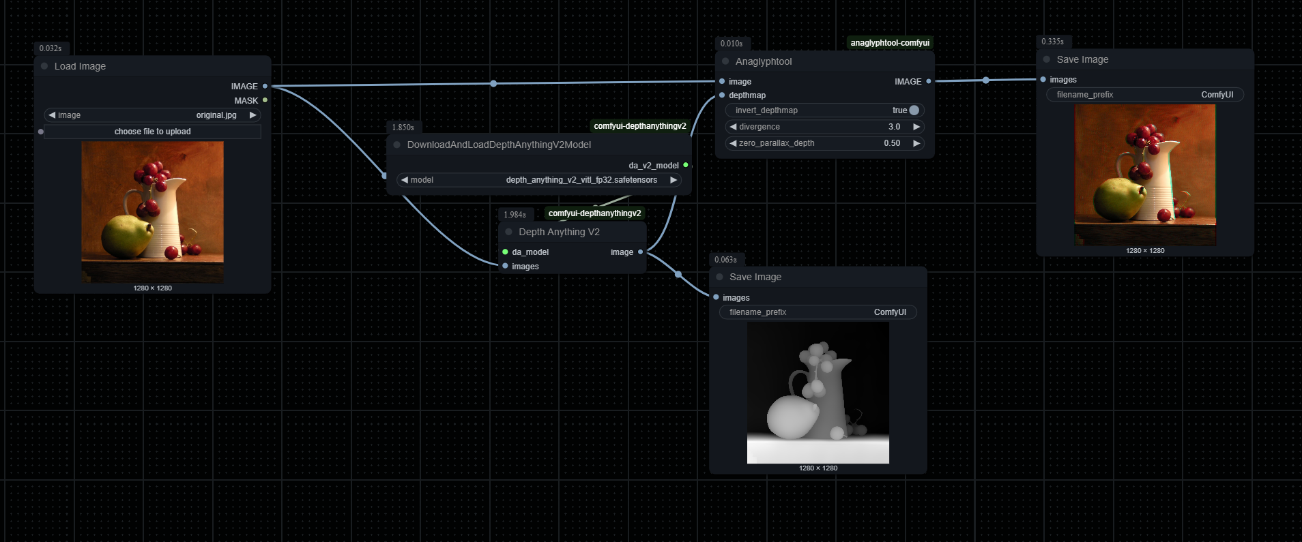
Task: Click comfyui-depthanythingv2 badge above the model loader
Action: (640, 126)
